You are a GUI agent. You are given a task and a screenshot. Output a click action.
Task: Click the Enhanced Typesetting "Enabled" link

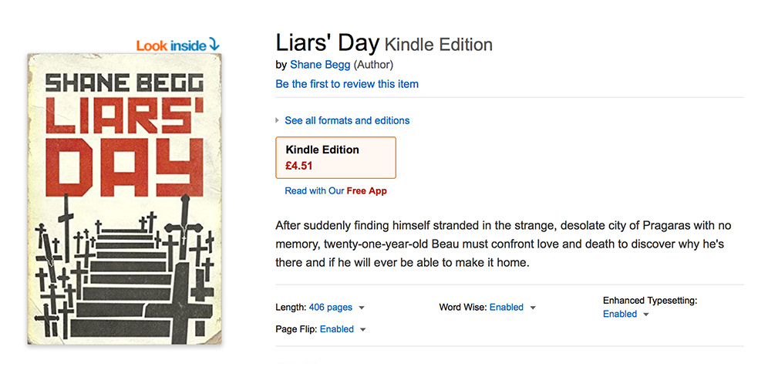click(620, 314)
